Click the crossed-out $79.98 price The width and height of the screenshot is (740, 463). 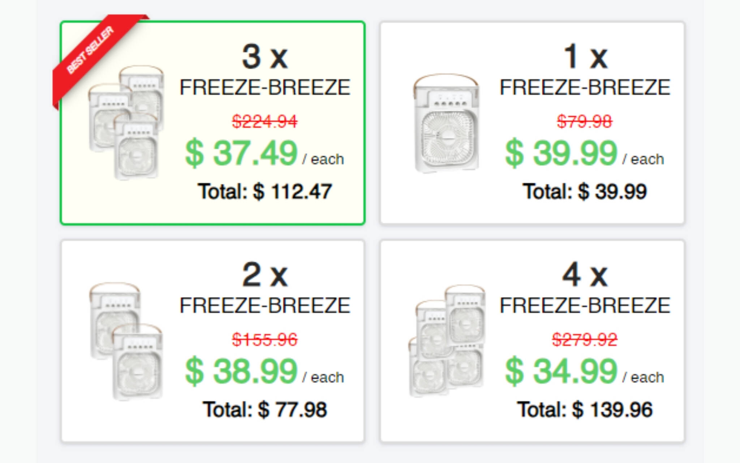(584, 121)
